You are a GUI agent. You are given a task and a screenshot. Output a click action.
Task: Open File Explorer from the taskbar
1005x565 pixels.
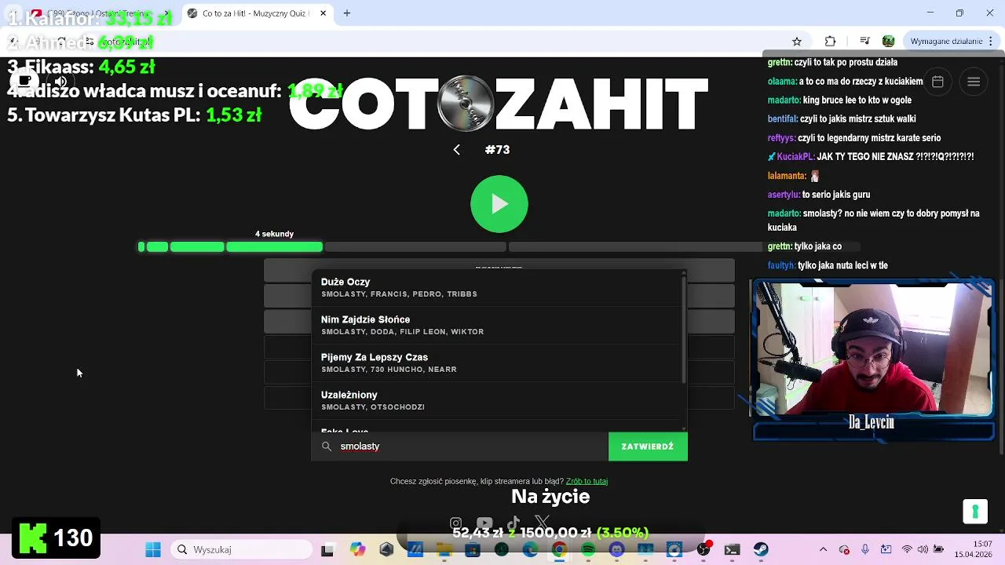tap(444, 550)
